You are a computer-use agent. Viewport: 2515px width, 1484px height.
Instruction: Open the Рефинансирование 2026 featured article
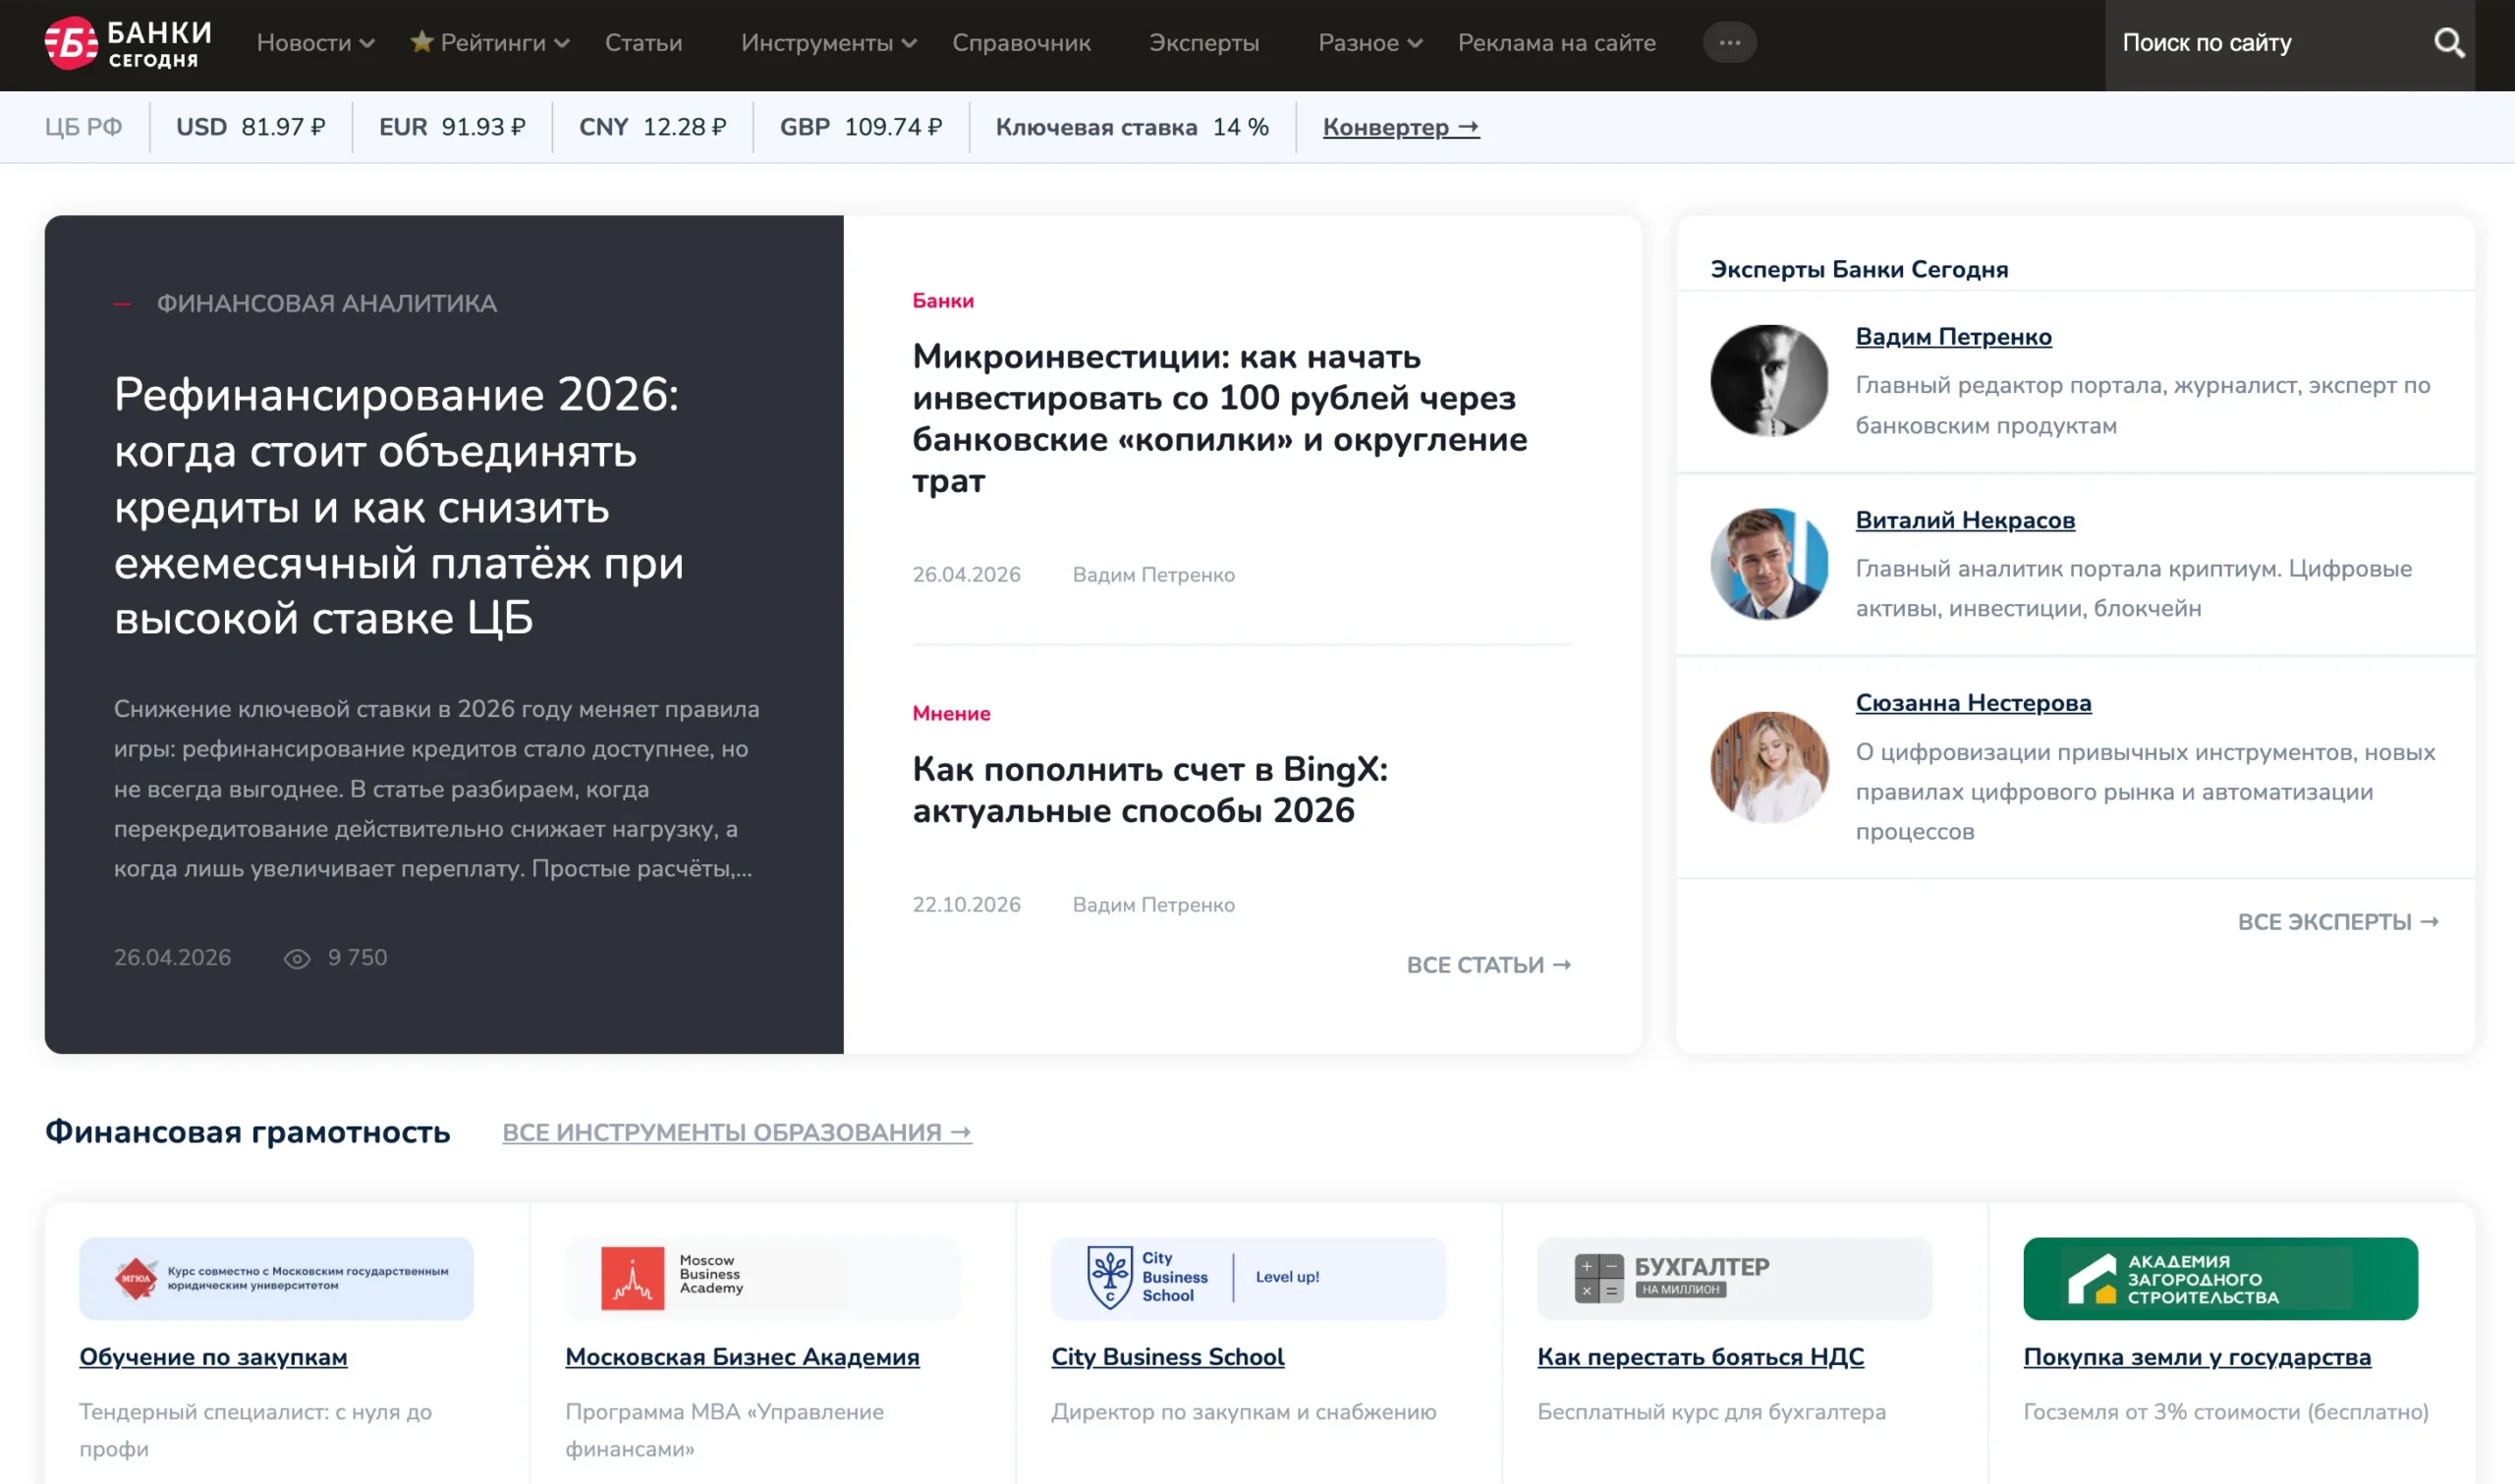coord(399,506)
